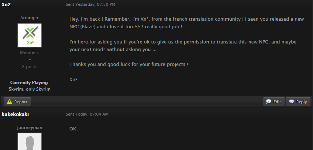The height and width of the screenshot is (150, 313).
Task: Click the yellow warning triangle icon
Action: tap(9, 102)
